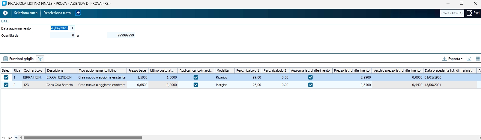Click the old price cell 0,4400
481x140 pixels.
click(x=397, y=85)
